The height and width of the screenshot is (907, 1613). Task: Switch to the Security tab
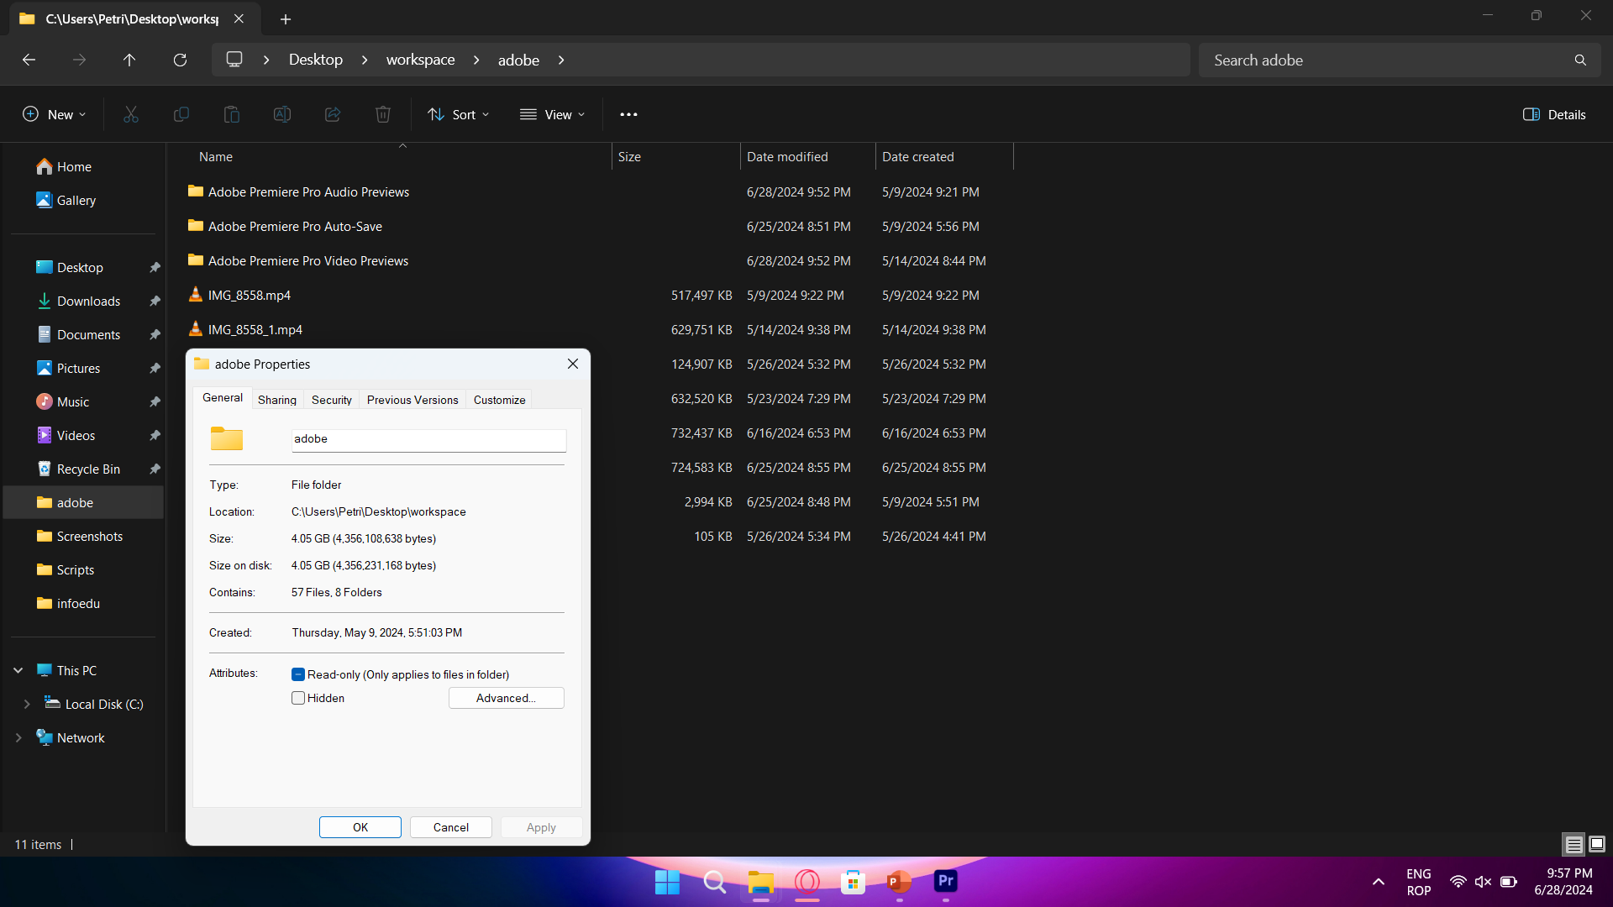[331, 400]
